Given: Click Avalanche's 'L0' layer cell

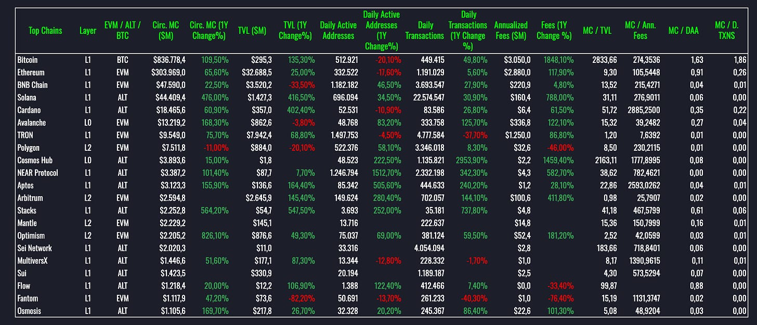Looking at the screenshot, I should click(88, 123).
